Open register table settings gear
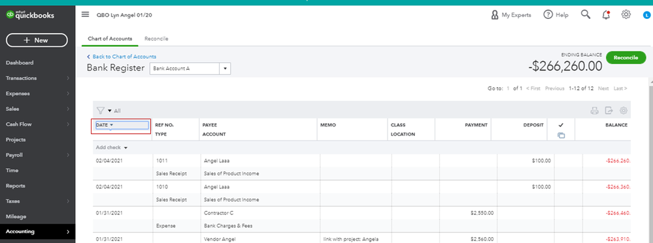653x243 pixels. point(624,111)
